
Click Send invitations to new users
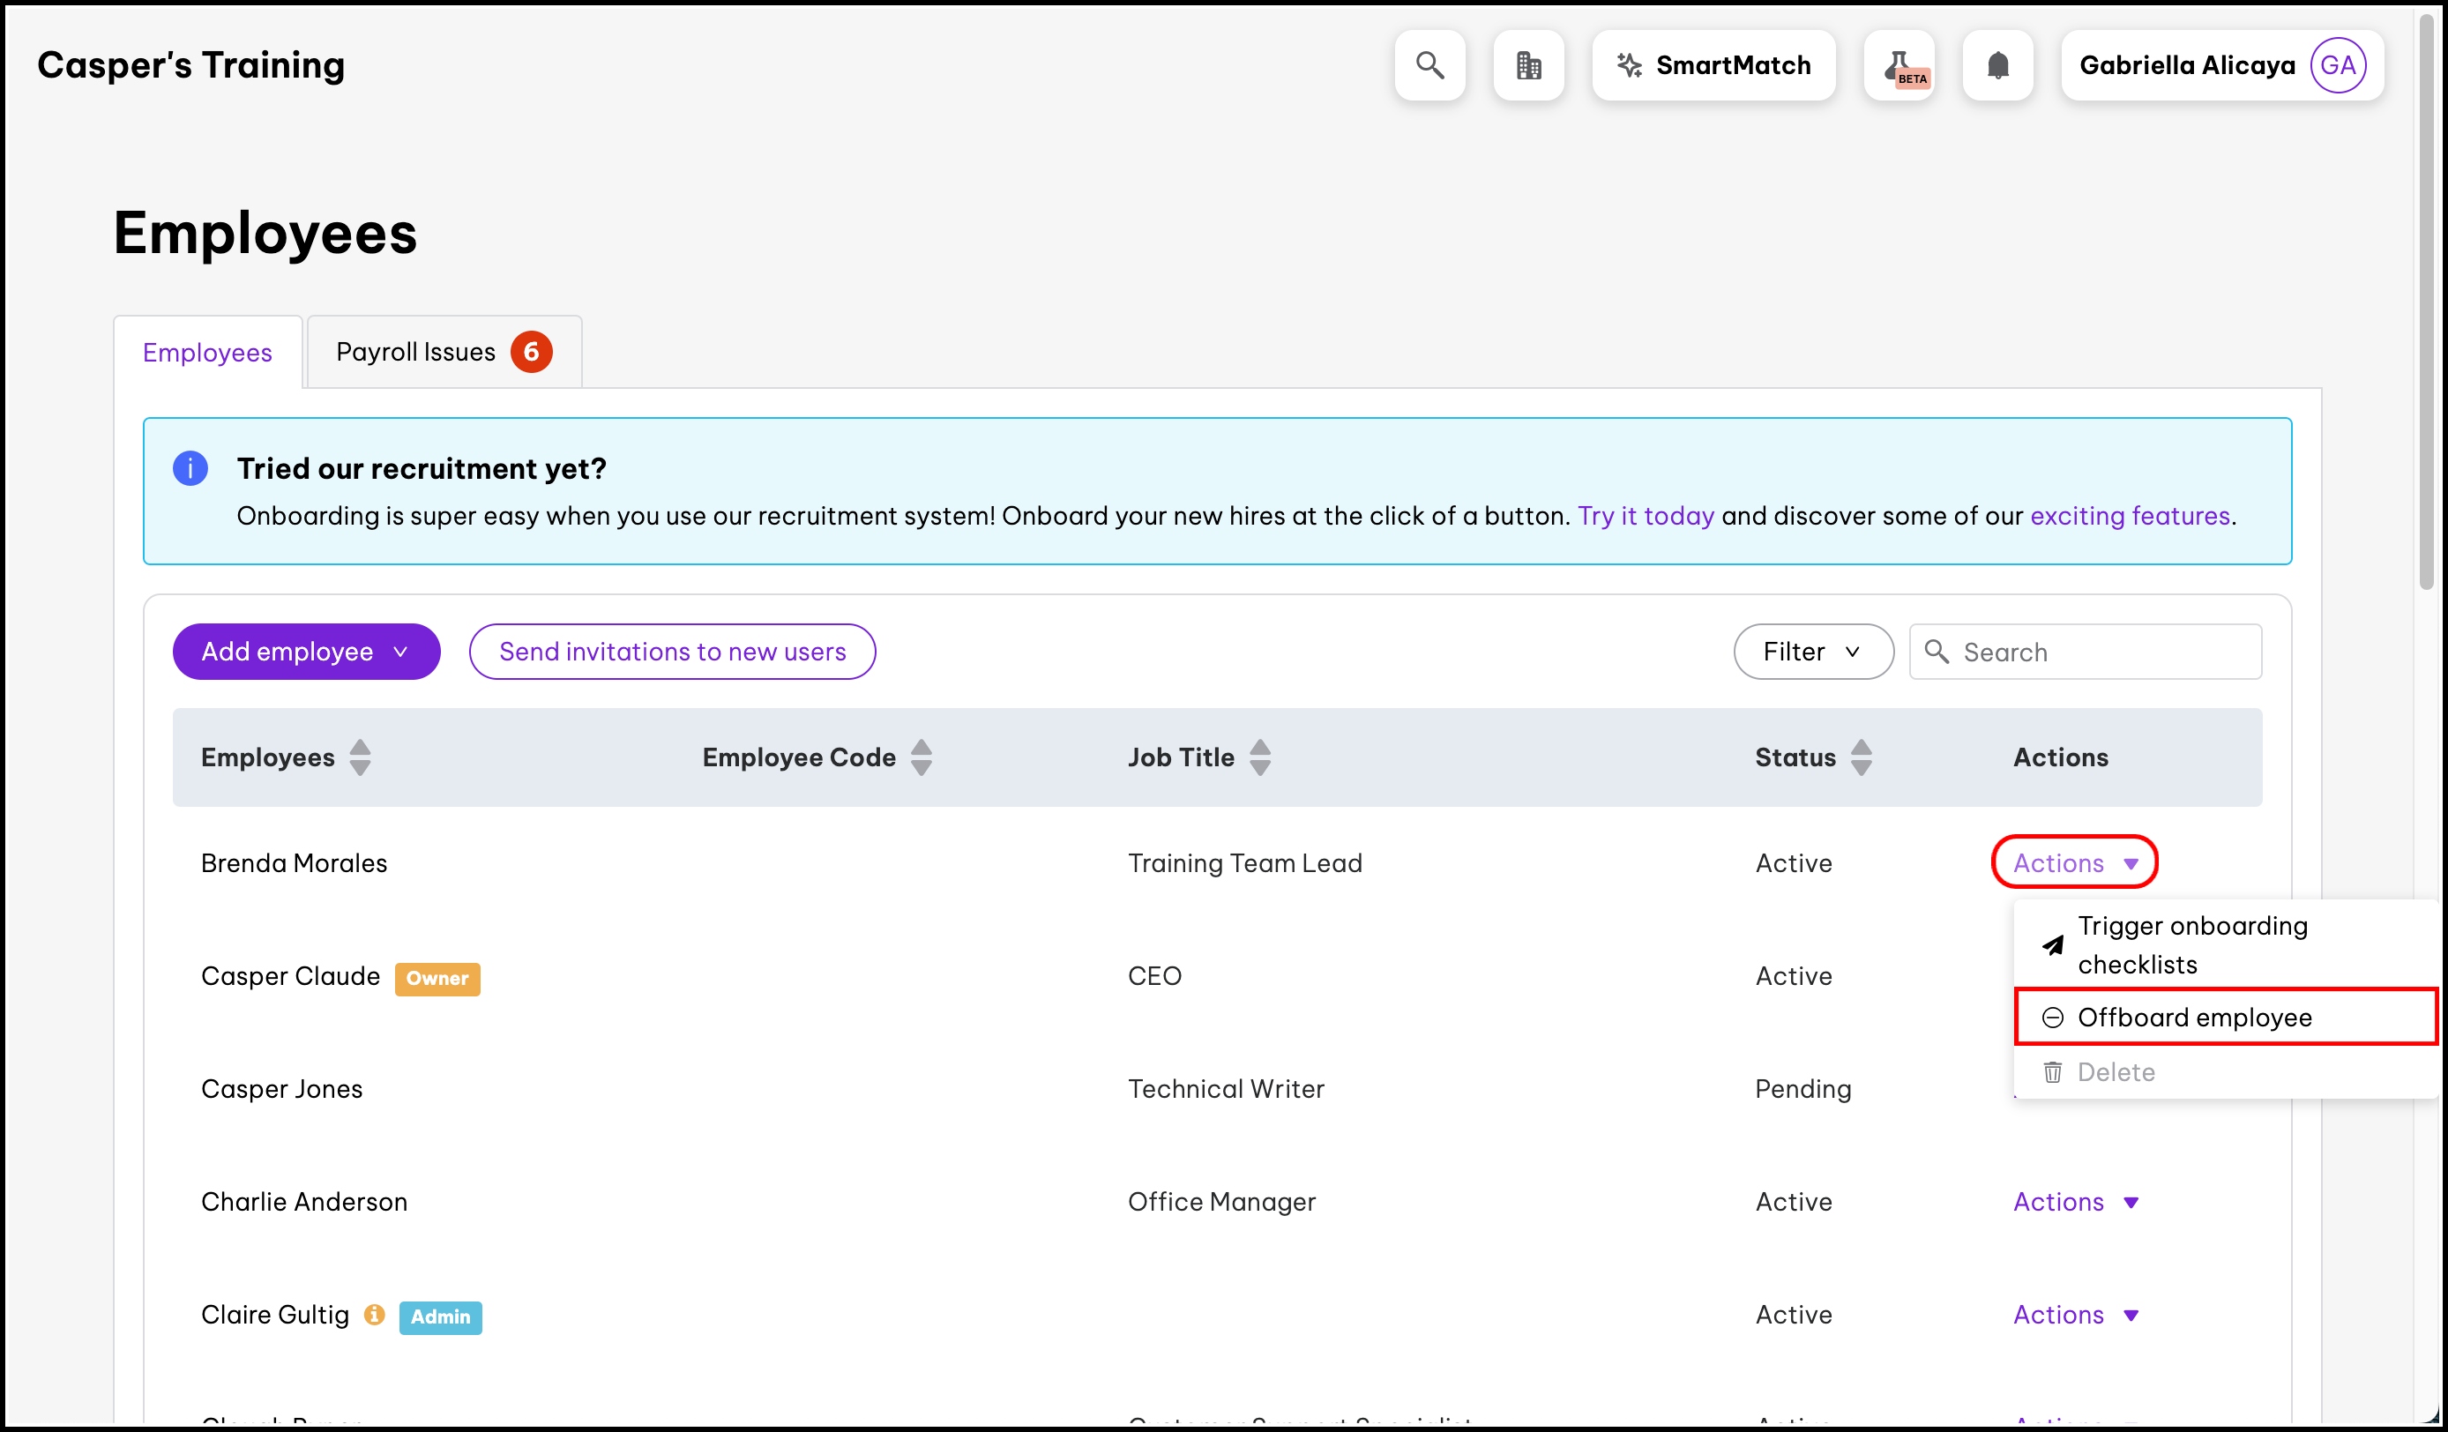(672, 651)
